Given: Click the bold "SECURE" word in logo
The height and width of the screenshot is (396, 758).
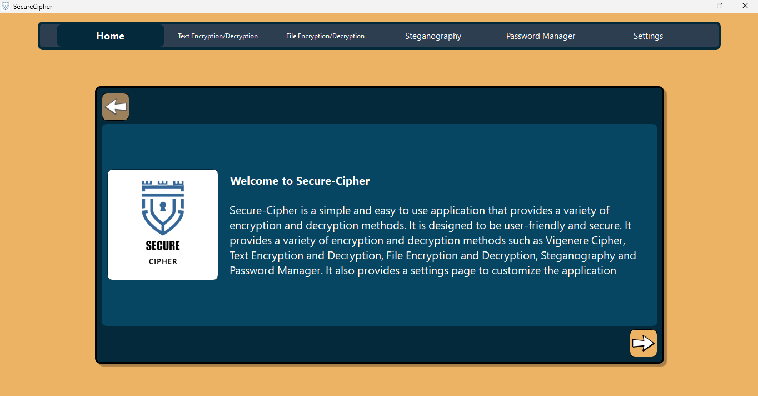Looking at the screenshot, I should pyautogui.click(x=163, y=246).
